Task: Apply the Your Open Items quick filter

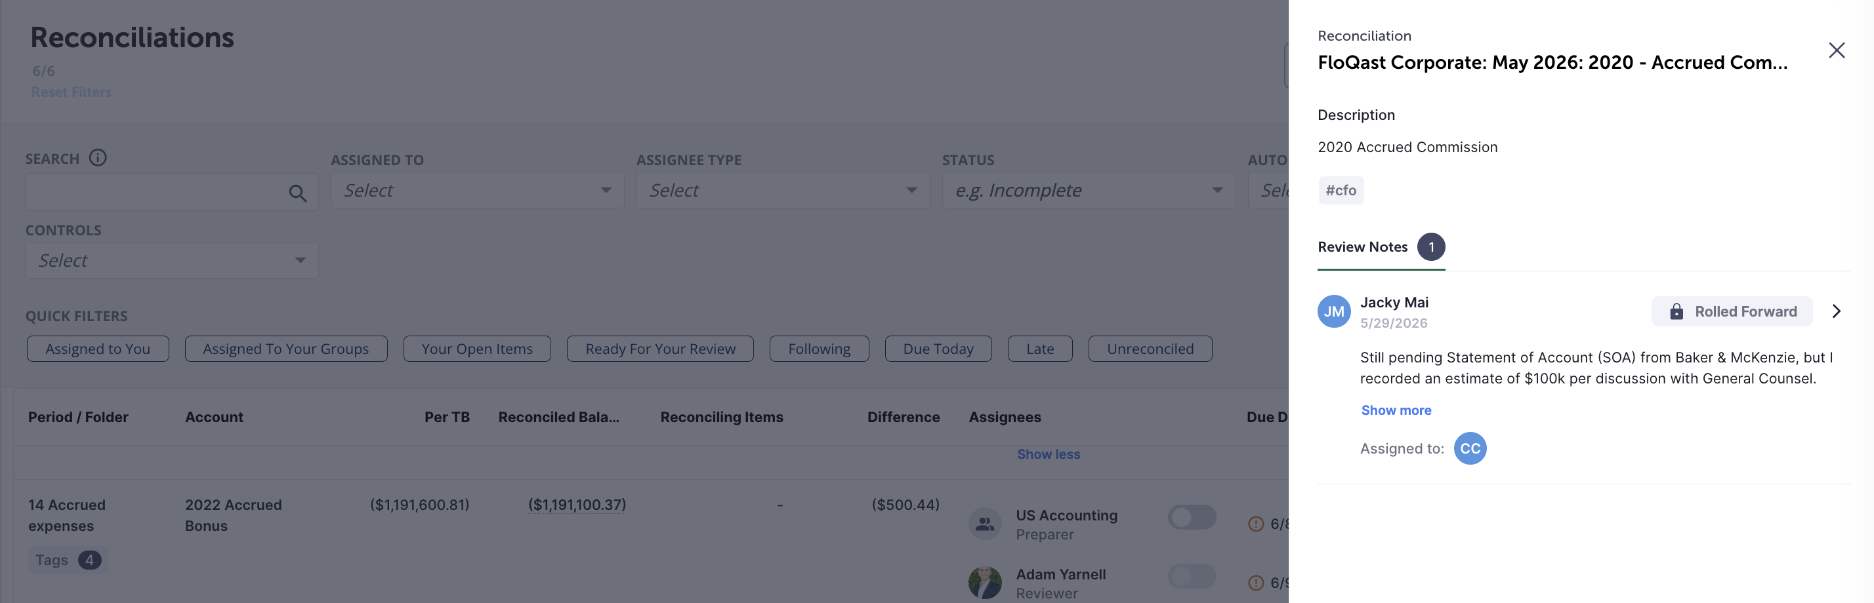Action: click(x=477, y=349)
